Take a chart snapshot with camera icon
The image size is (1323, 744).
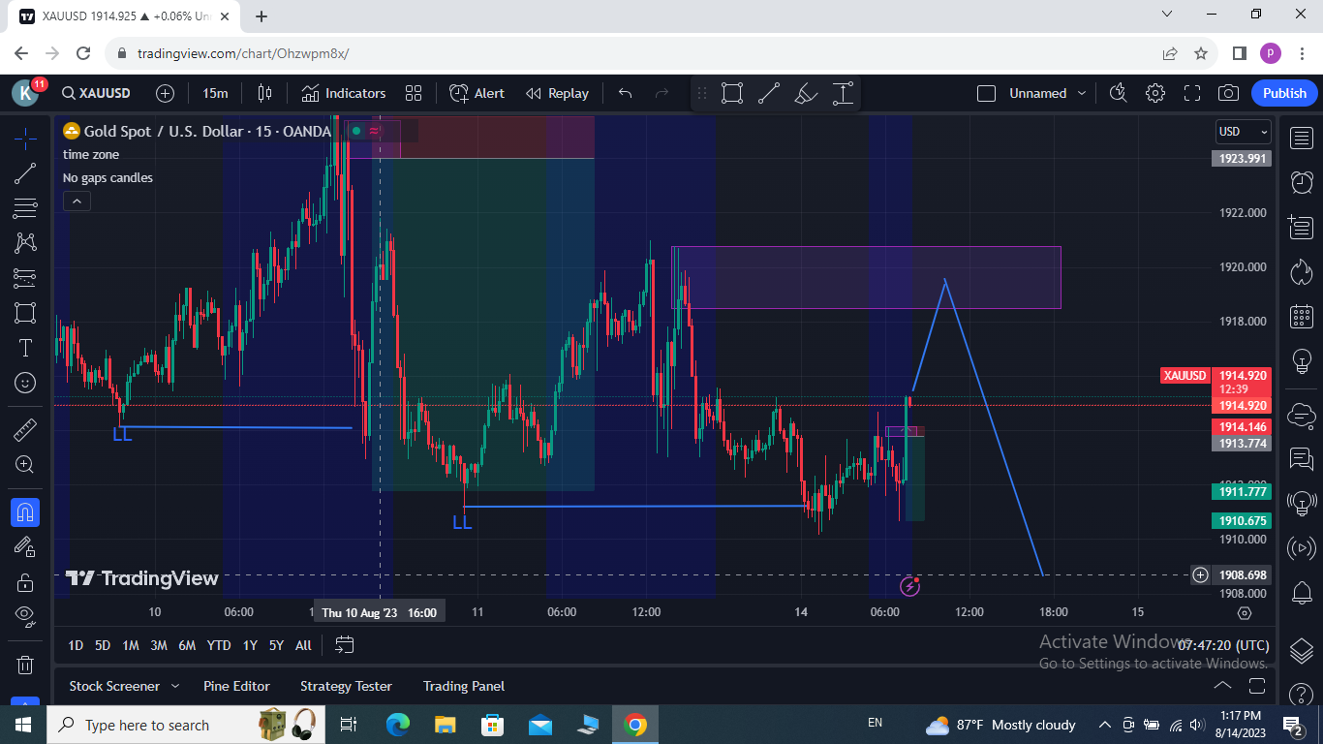click(1228, 93)
